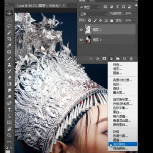153x153 pixels.
Task: Toggle lock image pixels brush icon
Action: [95, 20]
